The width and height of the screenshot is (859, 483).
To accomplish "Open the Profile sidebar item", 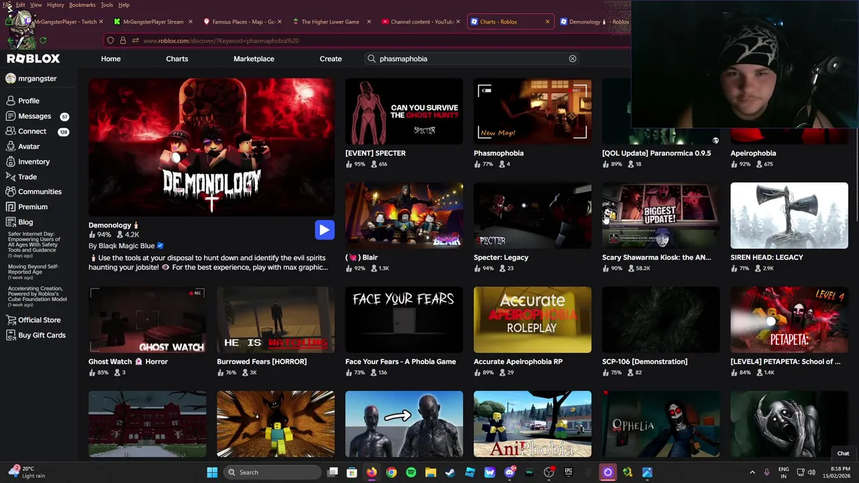I will [23, 101].
